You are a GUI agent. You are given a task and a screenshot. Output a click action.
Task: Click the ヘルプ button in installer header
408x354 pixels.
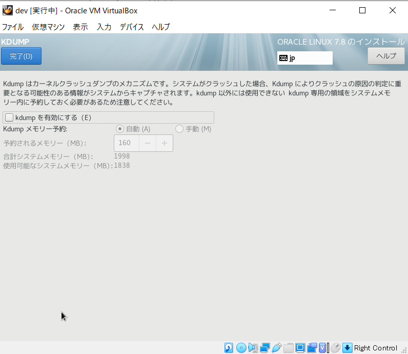(x=386, y=56)
